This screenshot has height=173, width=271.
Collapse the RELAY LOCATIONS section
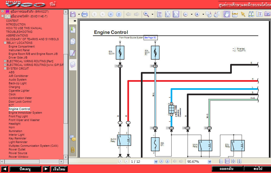(x=5, y=43)
